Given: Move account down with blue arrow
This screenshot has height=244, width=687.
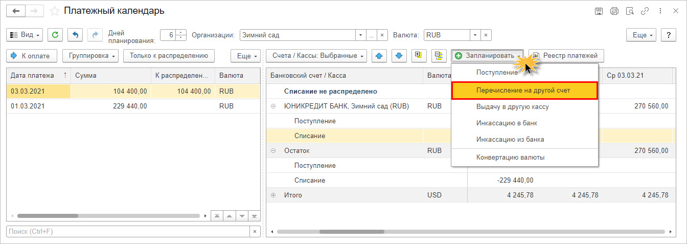Looking at the screenshot, I should [399, 55].
